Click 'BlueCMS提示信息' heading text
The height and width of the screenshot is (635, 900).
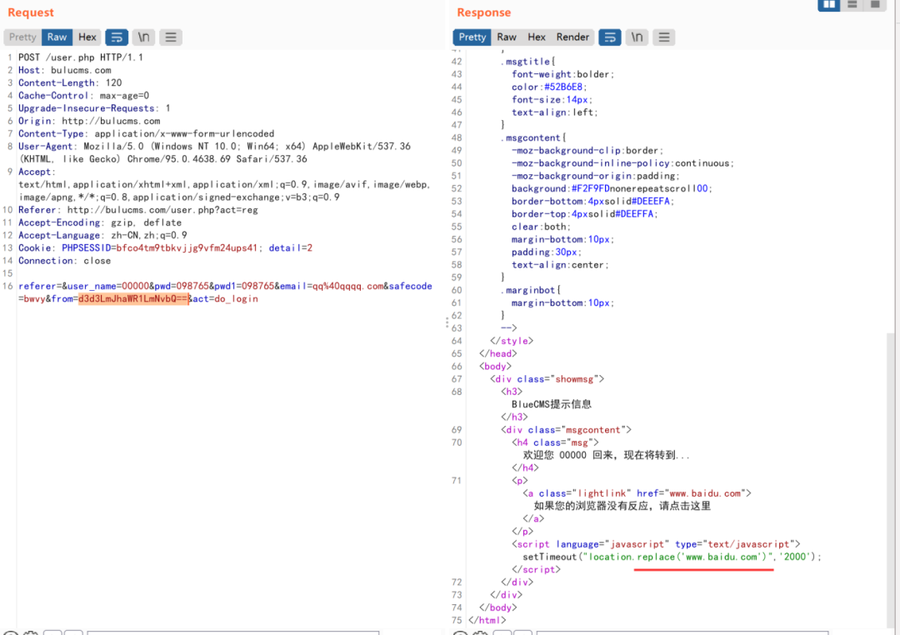click(x=552, y=404)
